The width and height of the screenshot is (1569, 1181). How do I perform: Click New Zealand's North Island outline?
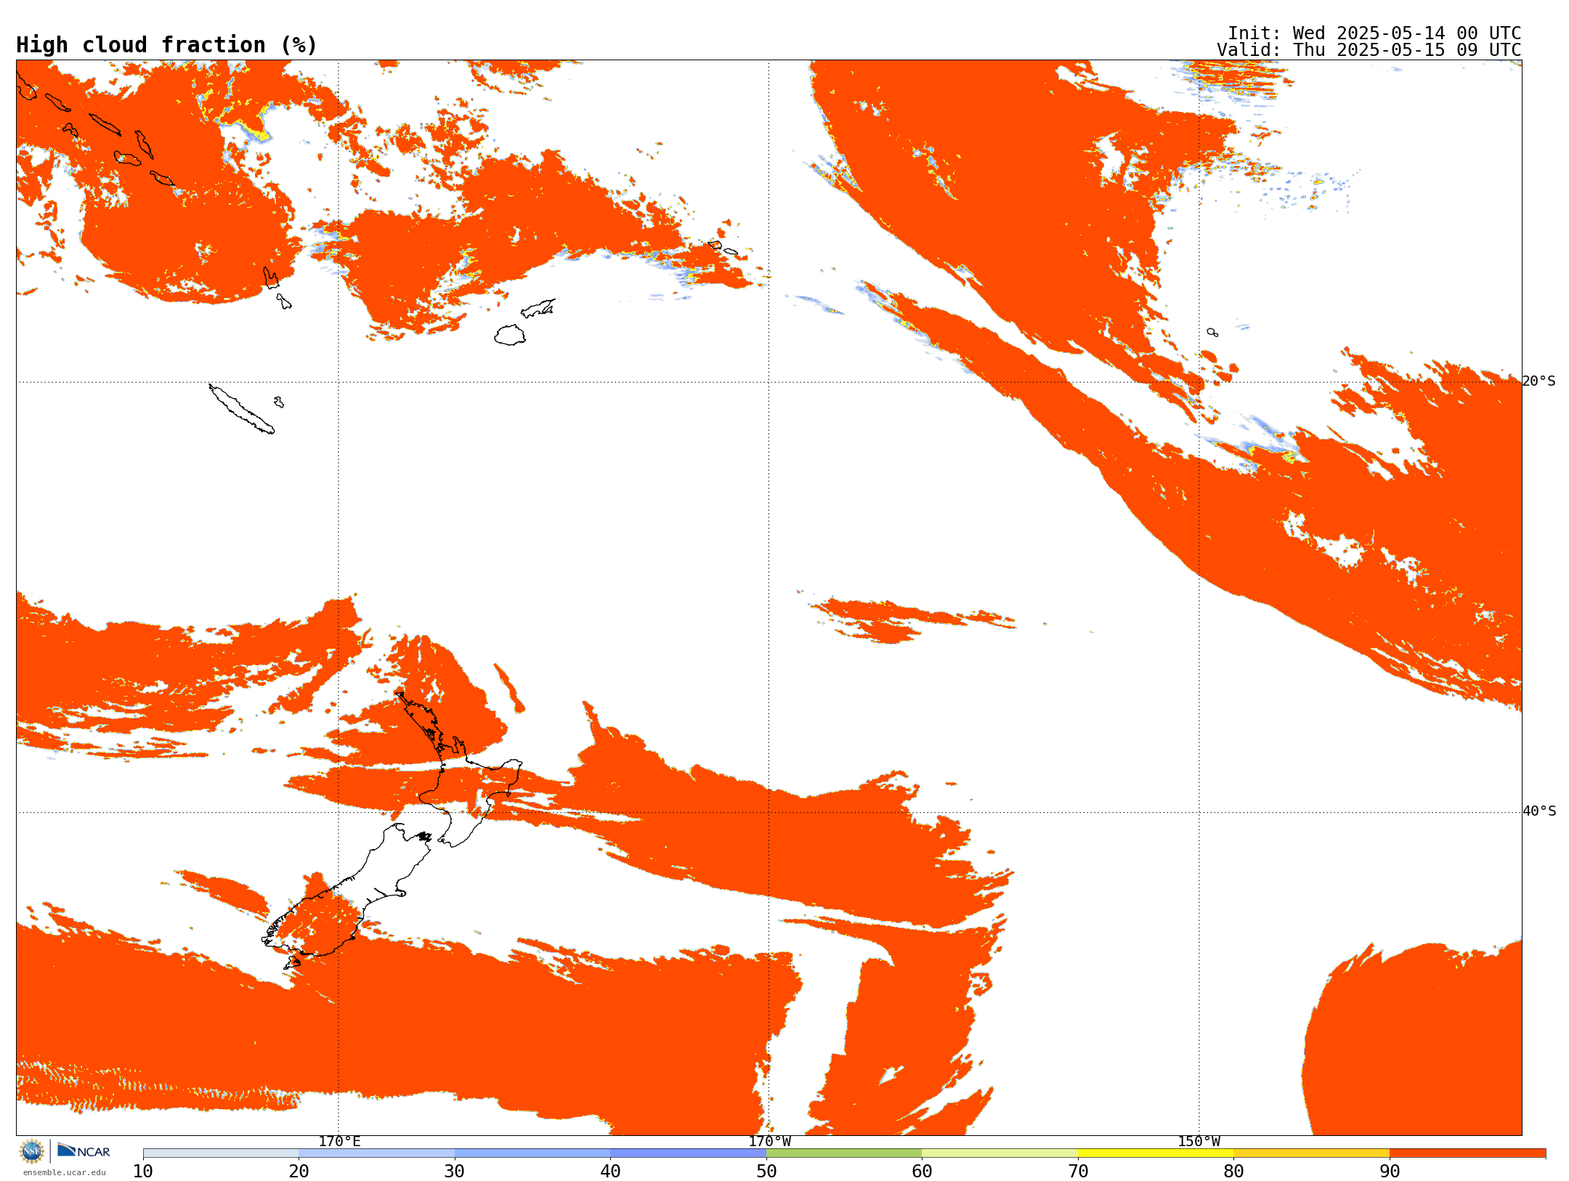[x=459, y=770]
